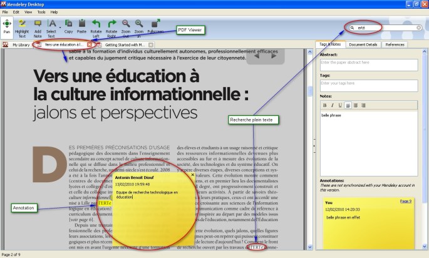The height and width of the screenshot is (258, 429).
Task: Open the Tools menu
Action: (41, 12)
